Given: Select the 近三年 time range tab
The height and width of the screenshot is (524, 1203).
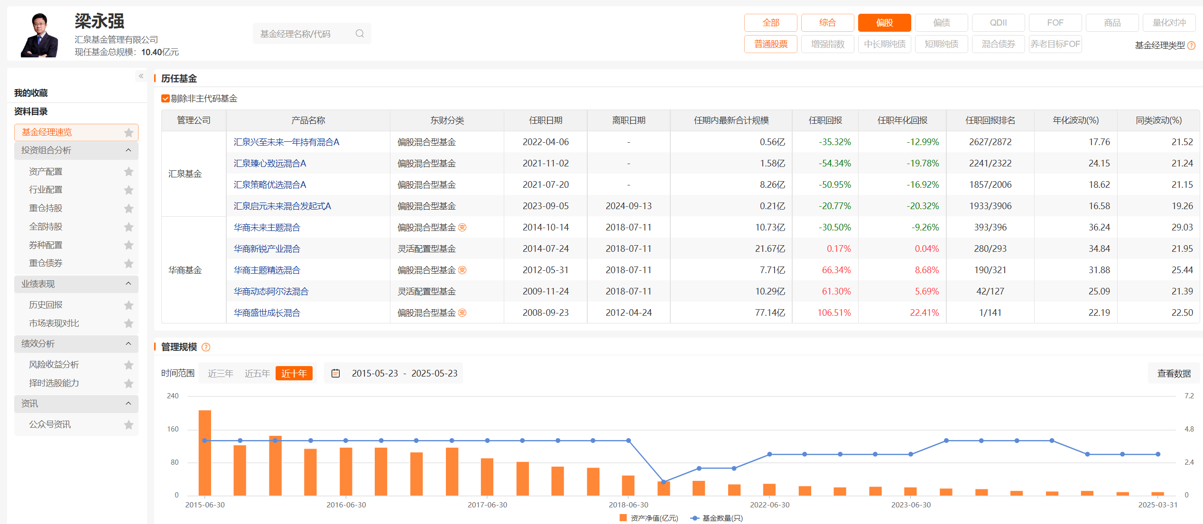Looking at the screenshot, I should (221, 373).
